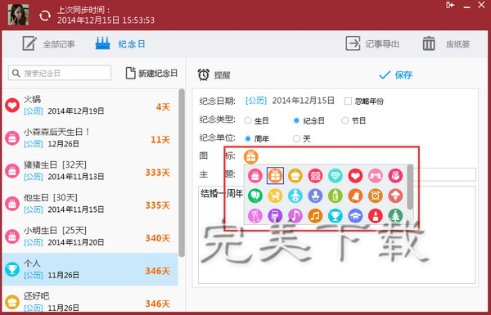Click the cupcake icon beside 还好吧
The width and height of the screenshot is (491, 315).
(12, 302)
